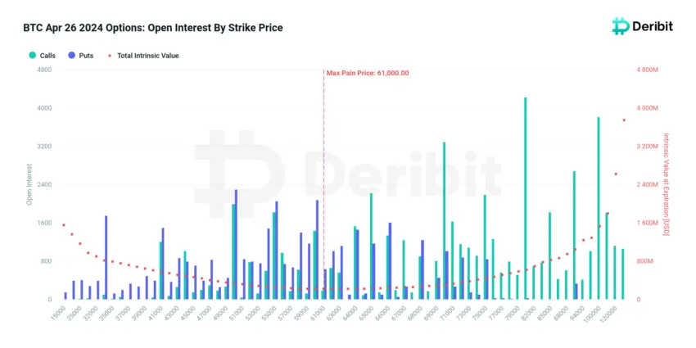Click the Deribit logo icon

[x=620, y=27]
